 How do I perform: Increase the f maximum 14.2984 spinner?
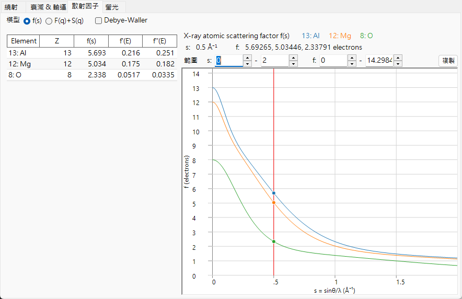pos(398,57)
